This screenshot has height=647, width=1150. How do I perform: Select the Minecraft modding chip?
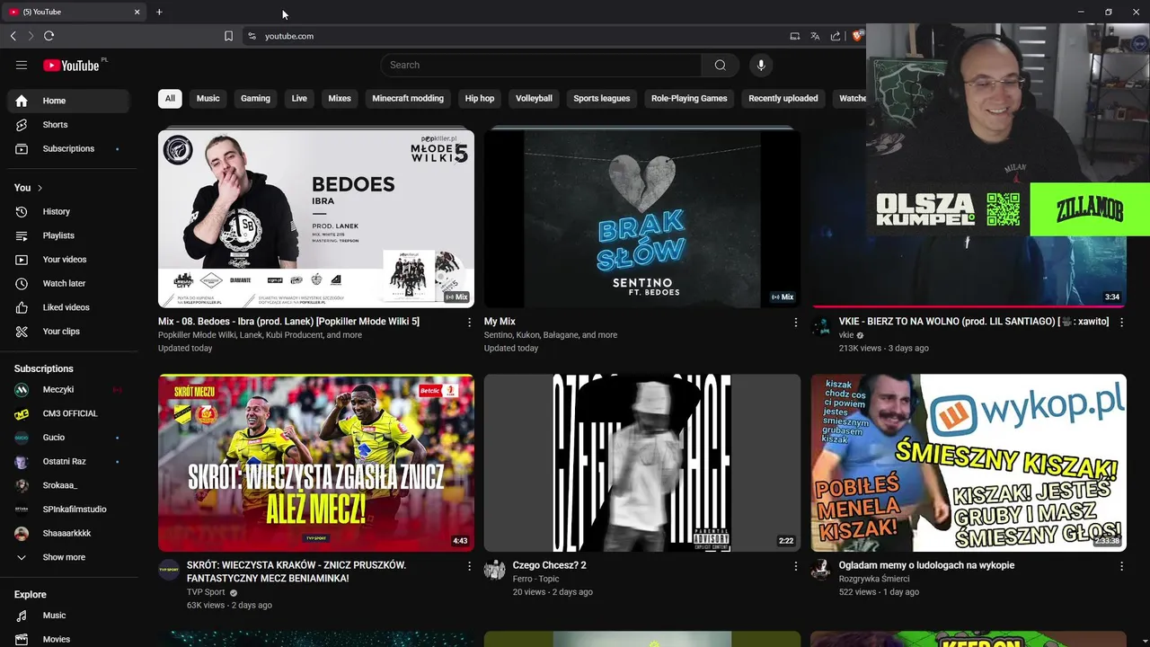tap(408, 98)
